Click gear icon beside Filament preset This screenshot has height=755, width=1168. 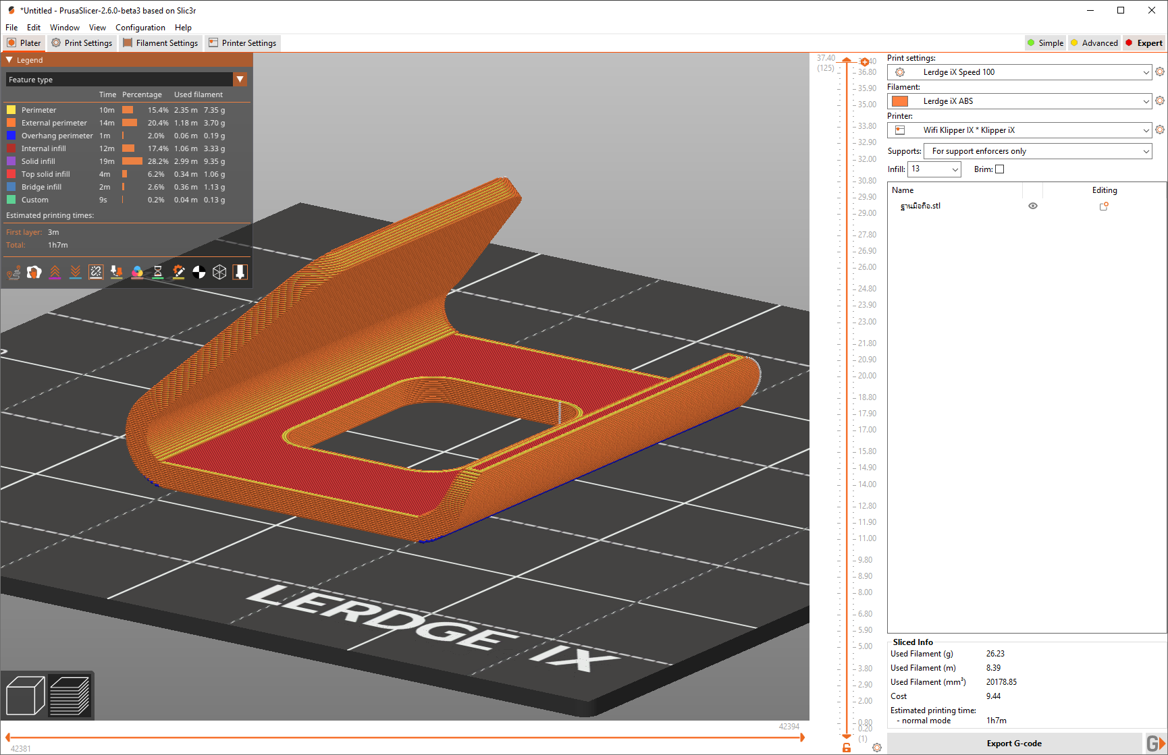click(x=1160, y=101)
